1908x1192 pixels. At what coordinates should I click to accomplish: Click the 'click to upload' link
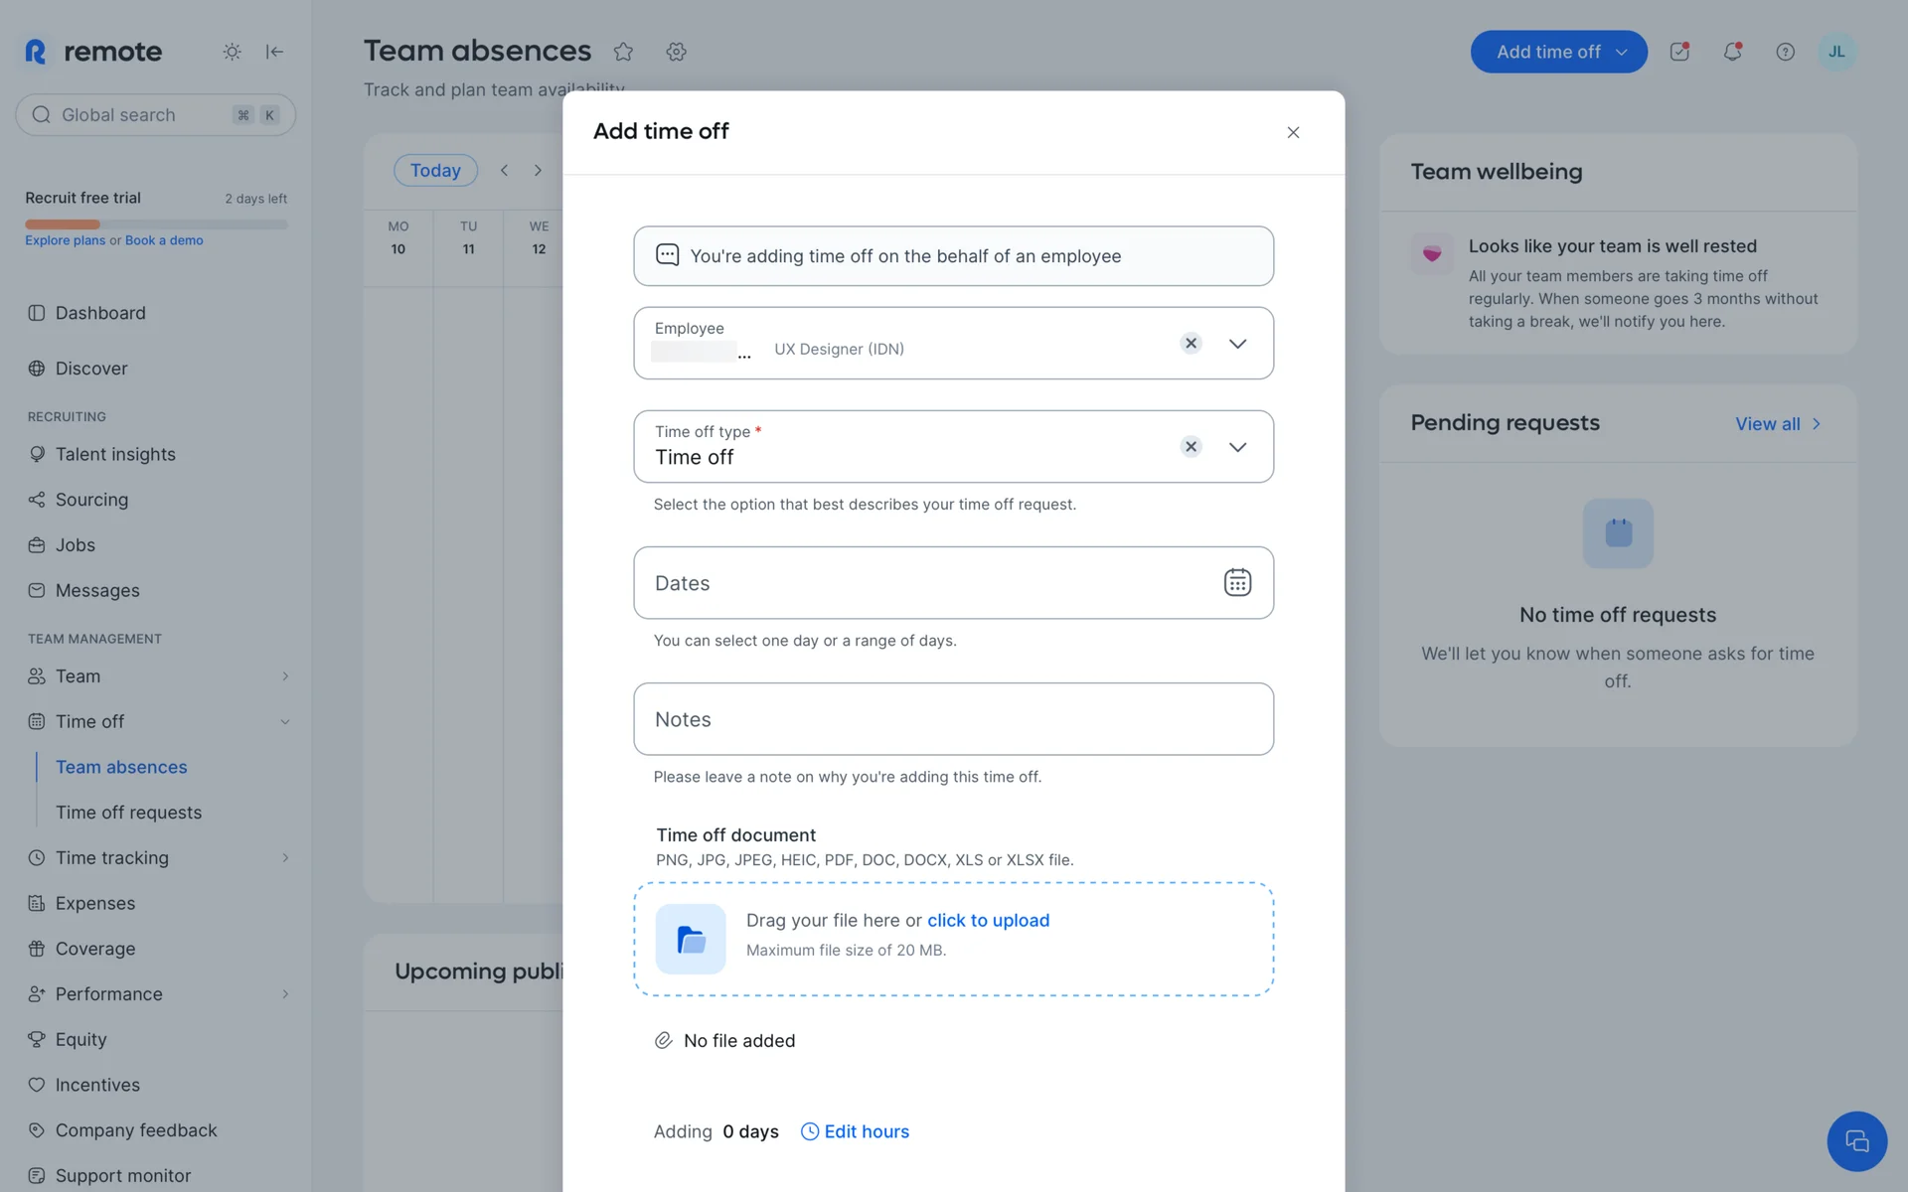pyautogui.click(x=988, y=921)
